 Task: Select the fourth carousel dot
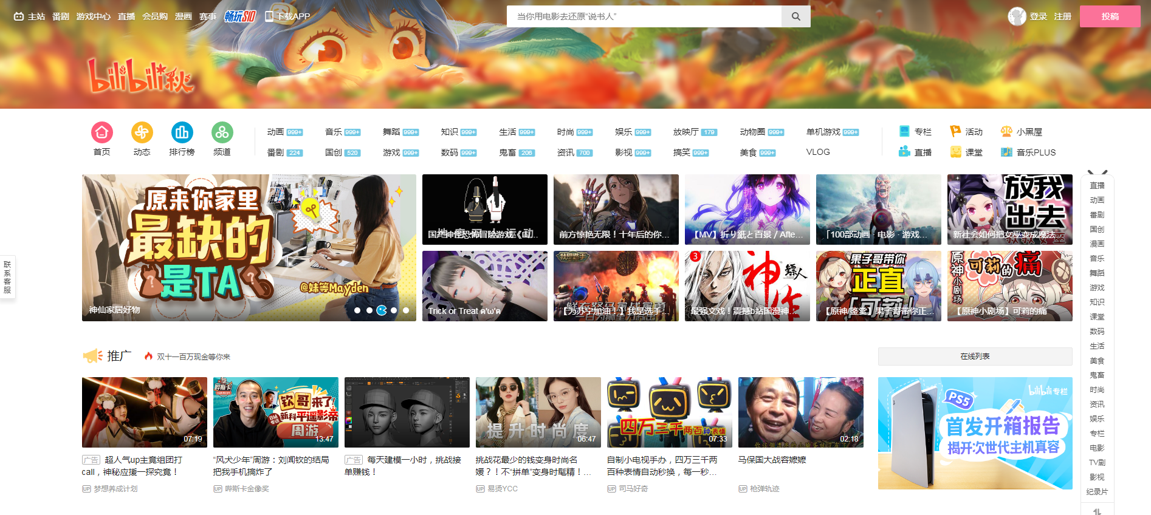tap(394, 310)
